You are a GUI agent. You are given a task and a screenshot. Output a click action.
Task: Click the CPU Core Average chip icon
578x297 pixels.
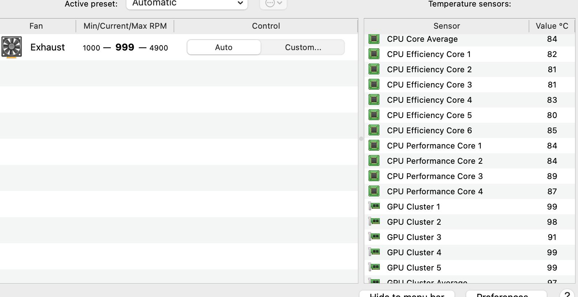click(x=374, y=39)
